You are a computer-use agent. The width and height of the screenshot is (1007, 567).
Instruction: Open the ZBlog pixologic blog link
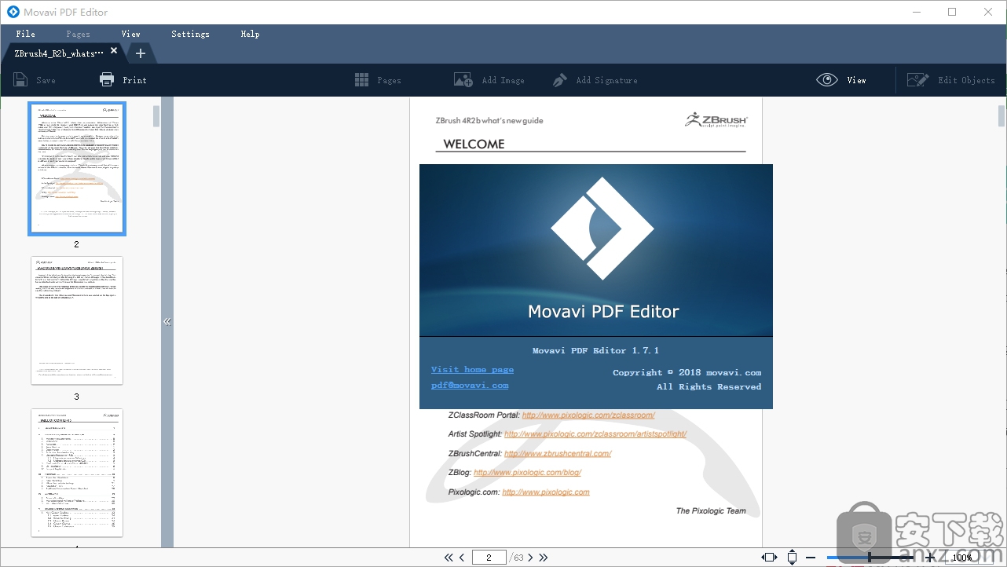(527, 473)
